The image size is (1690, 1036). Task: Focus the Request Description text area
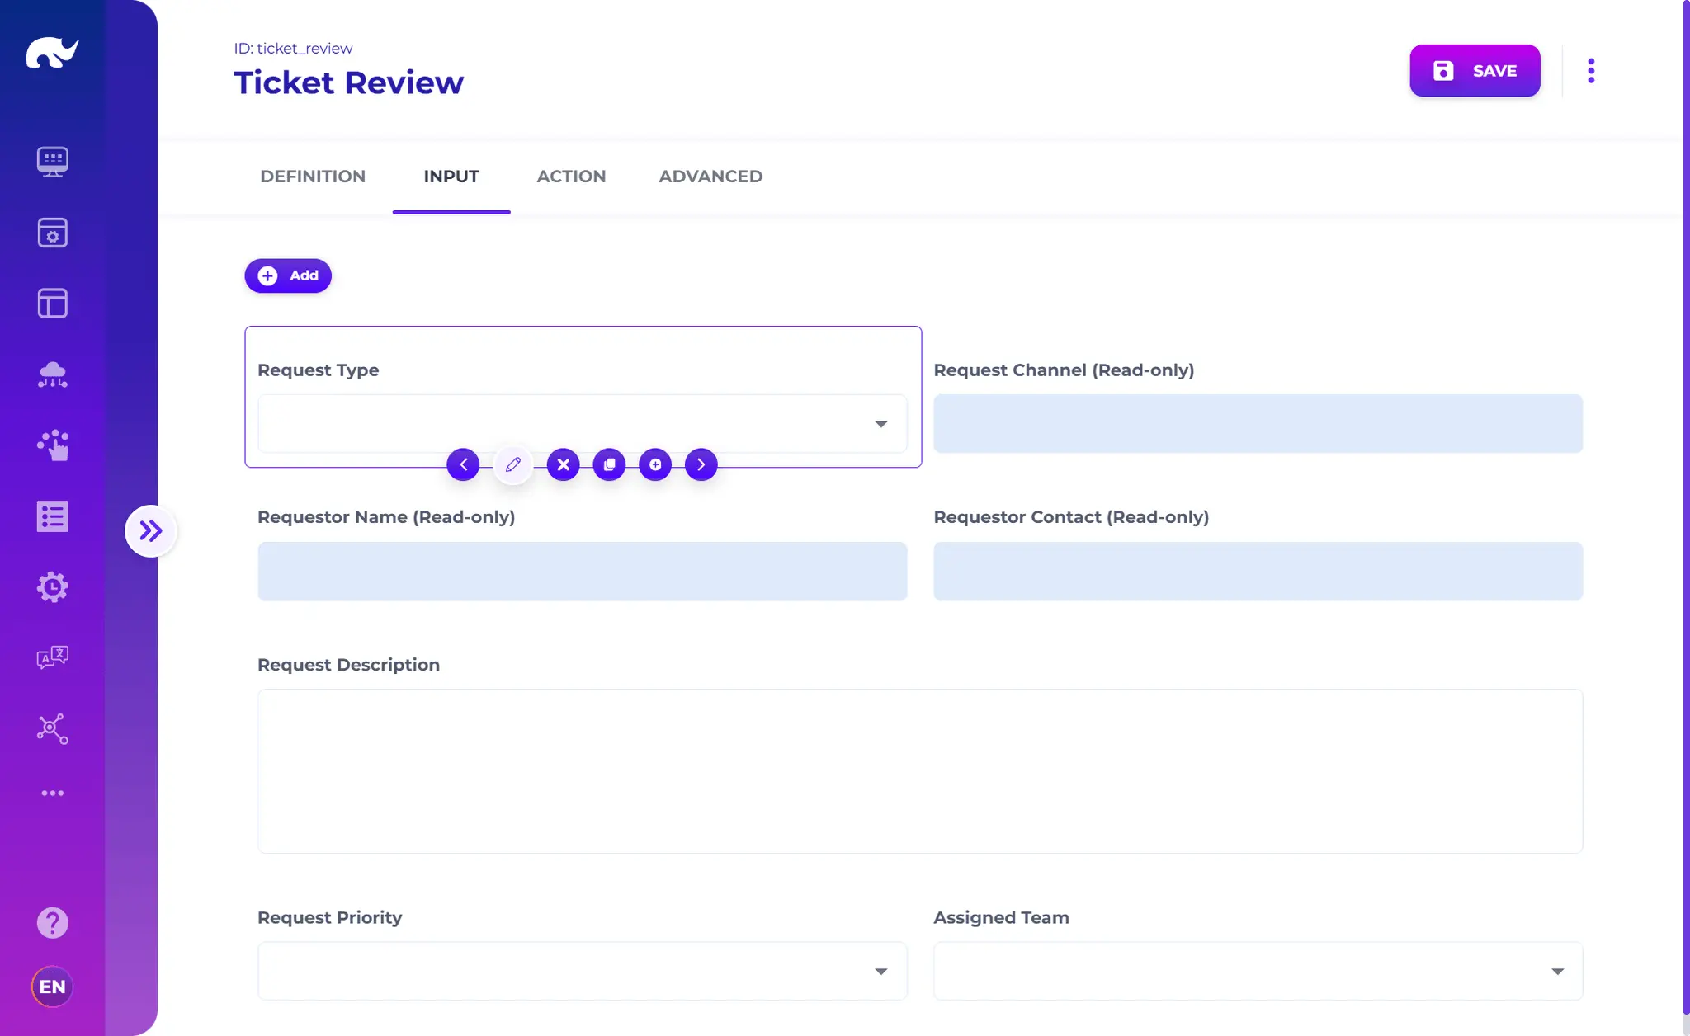coord(920,771)
